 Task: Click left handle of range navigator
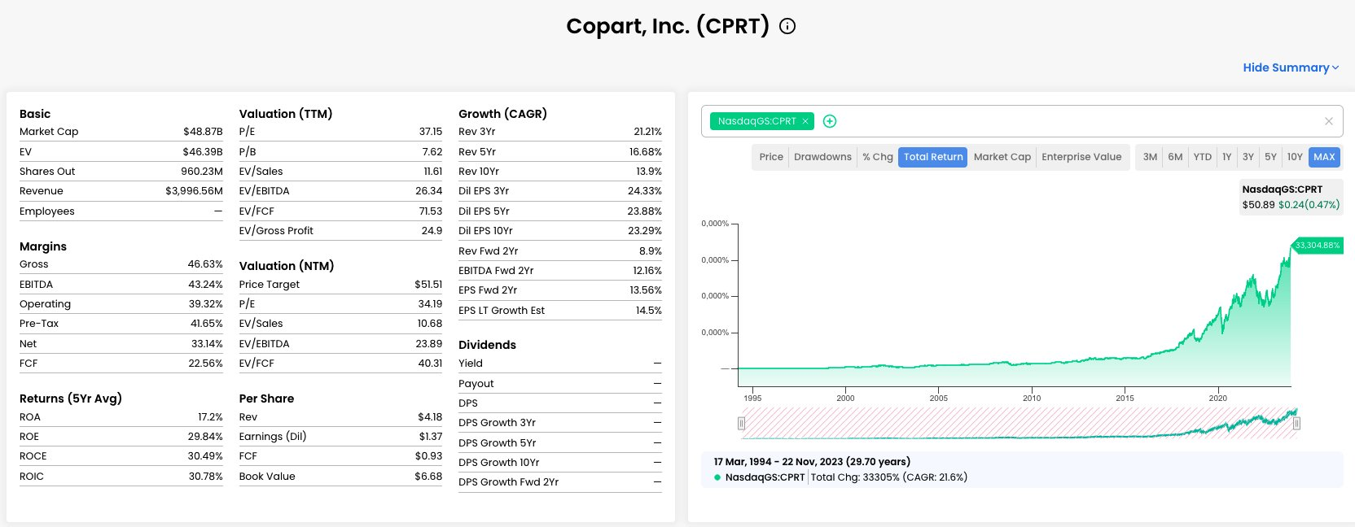741,423
